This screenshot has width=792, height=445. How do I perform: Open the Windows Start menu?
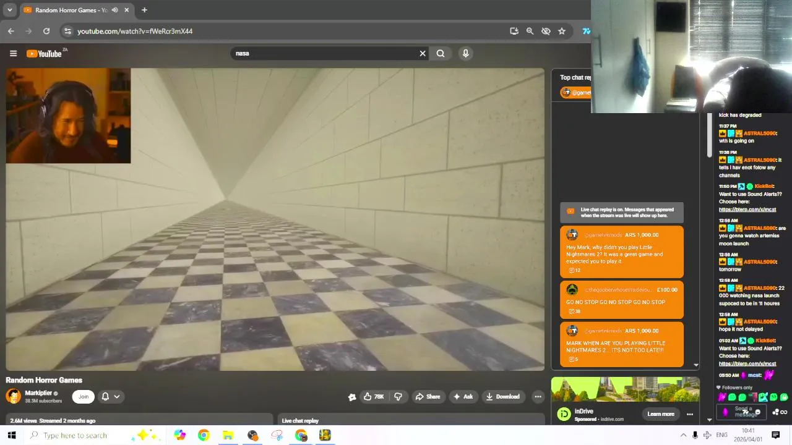tap(11, 435)
